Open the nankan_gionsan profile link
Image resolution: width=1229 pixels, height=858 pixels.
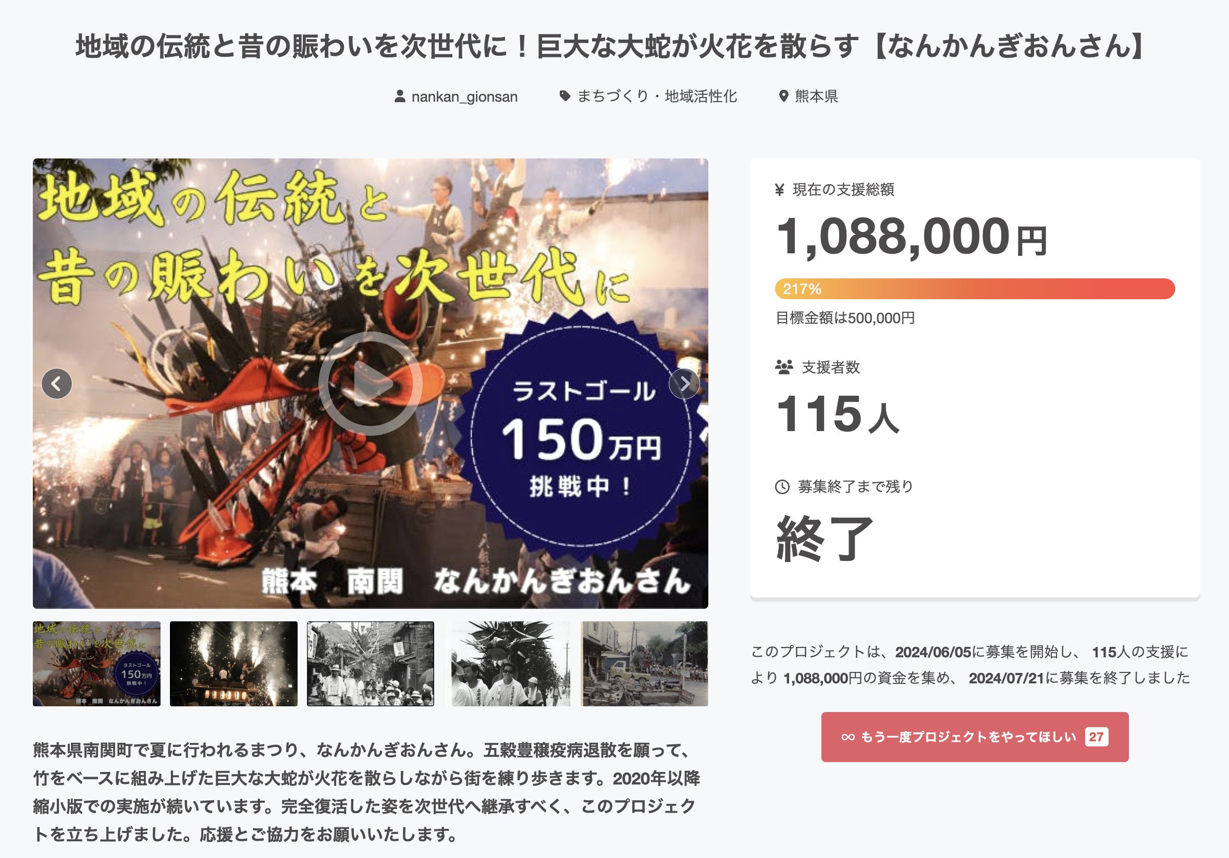(464, 97)
